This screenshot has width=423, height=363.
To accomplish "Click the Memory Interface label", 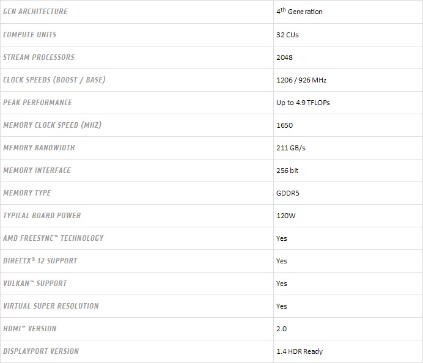I will pos(37,170).
